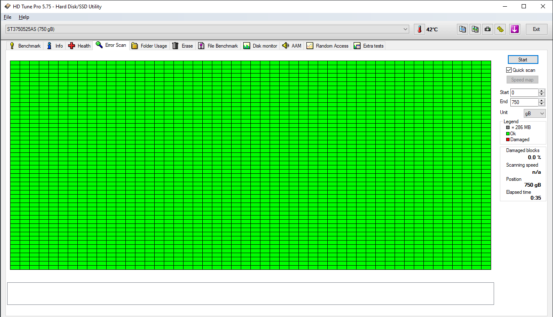
Task: Toggle the Quick scan checkbox
Action: pyautogui.click(x=509, y=70)
